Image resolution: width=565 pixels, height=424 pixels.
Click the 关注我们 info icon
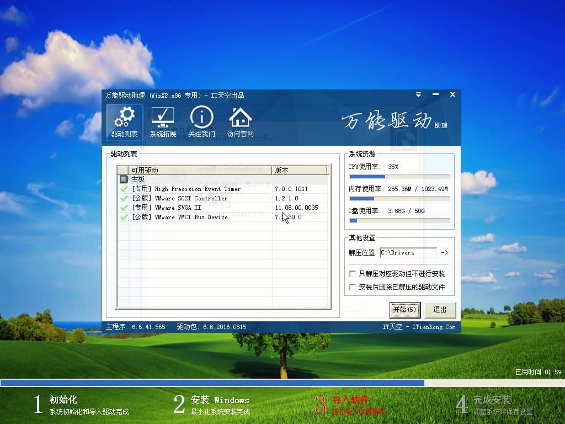click(x=201, y=119)
